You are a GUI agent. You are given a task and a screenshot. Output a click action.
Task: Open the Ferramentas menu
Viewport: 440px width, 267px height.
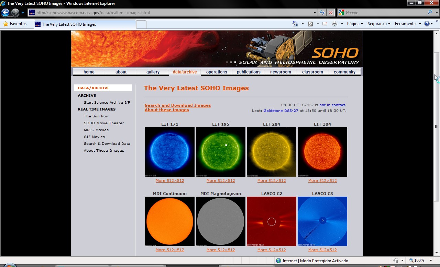point(408,24)
